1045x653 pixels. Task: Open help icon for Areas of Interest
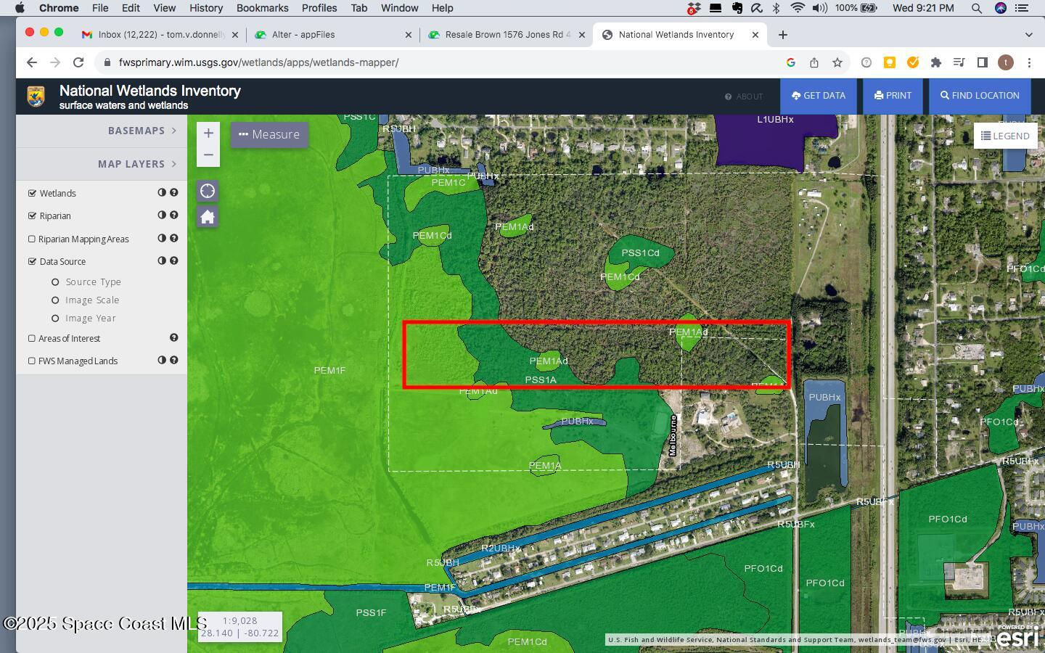point(174,337)
